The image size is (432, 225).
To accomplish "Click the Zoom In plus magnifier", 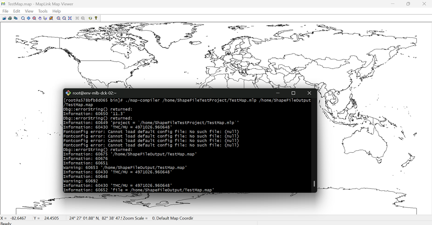I will 59,18.
